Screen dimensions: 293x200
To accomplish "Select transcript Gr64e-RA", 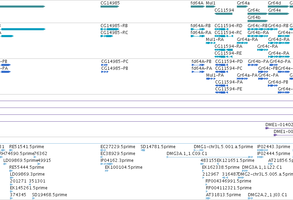I will click(x=279, y=57).
